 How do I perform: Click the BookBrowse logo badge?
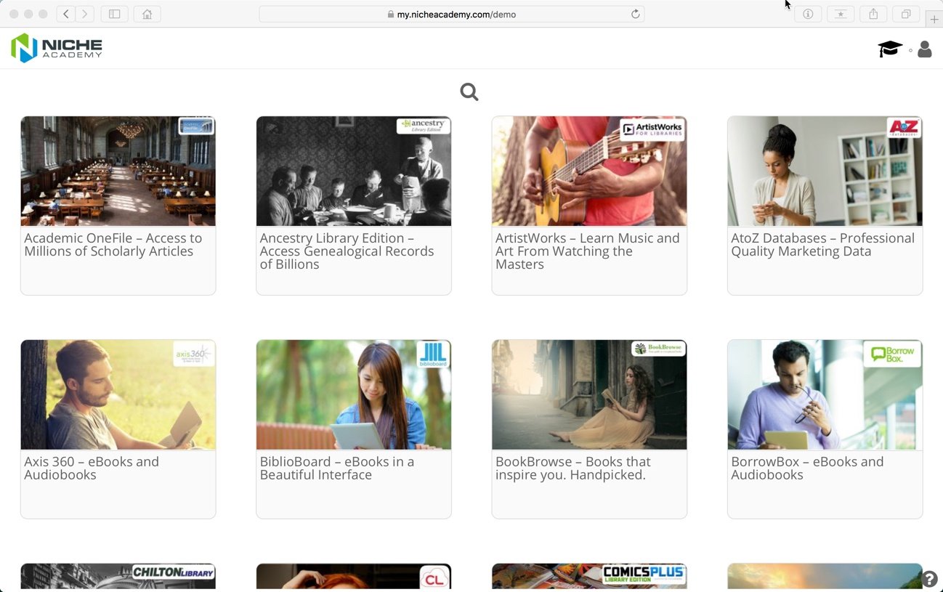pos(658,349)
